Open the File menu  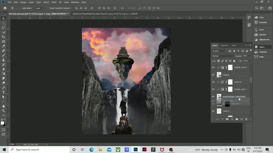click(10, 2)
